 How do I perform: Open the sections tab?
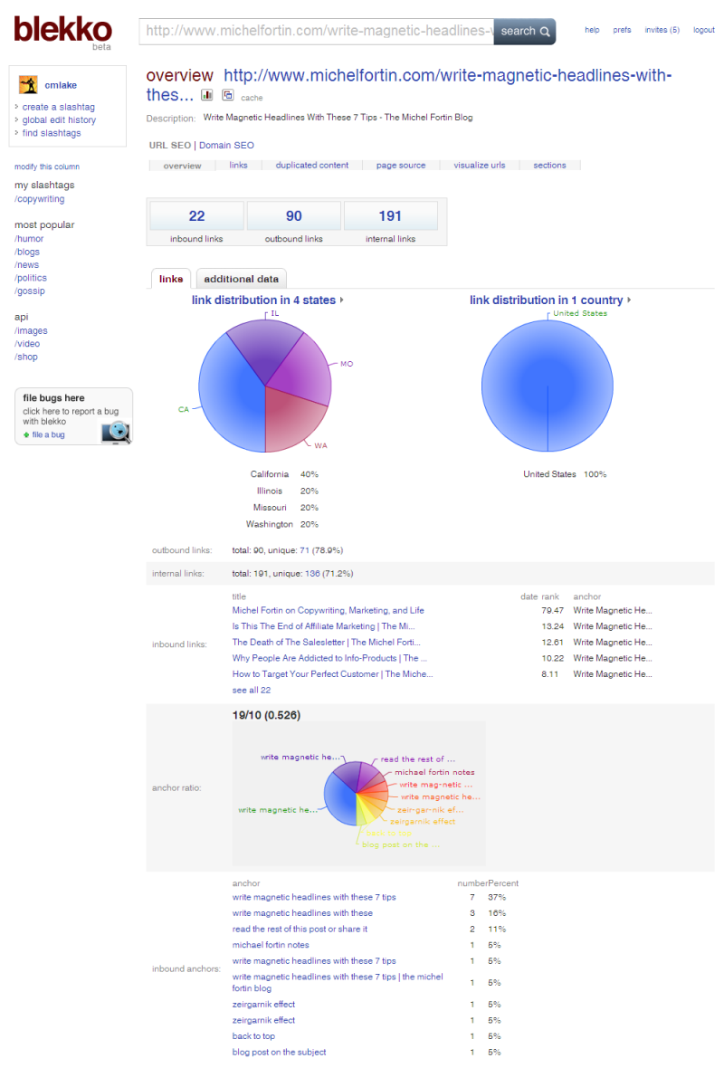(x=549, y=166)
